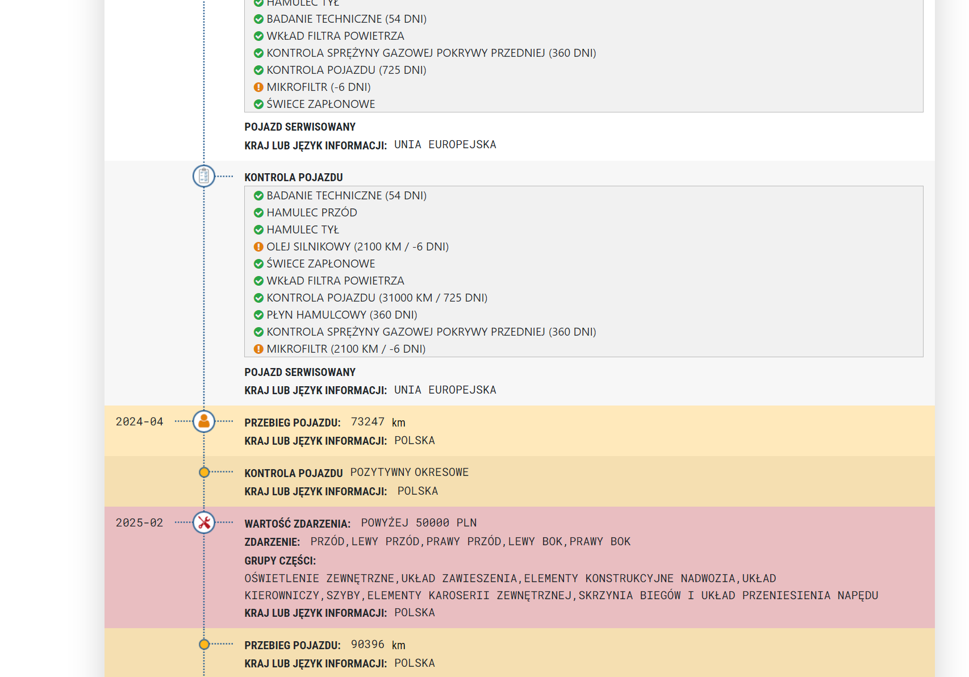Click the green check next to KONTROLA POJAZDU (725 DNI)
The image size is (969, 677).
pyautogui.click(x=258, y=70)
